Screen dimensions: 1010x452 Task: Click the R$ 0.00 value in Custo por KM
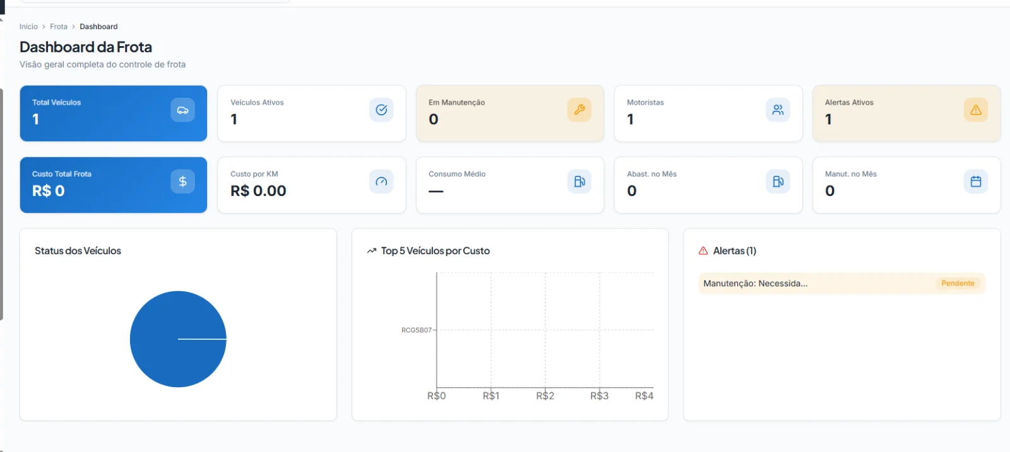(x=258, y=191)
